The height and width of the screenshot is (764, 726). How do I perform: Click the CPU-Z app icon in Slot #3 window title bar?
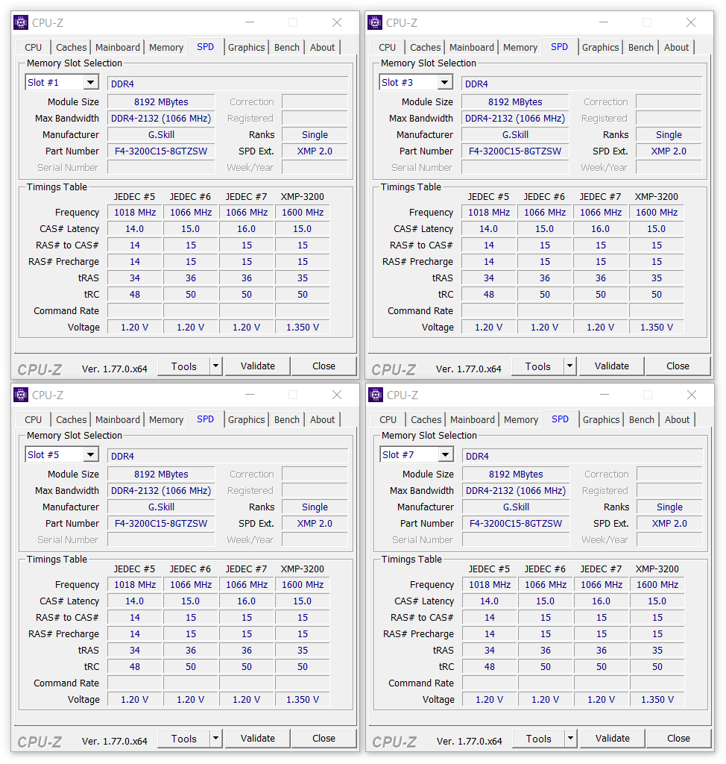pos(375,22)
